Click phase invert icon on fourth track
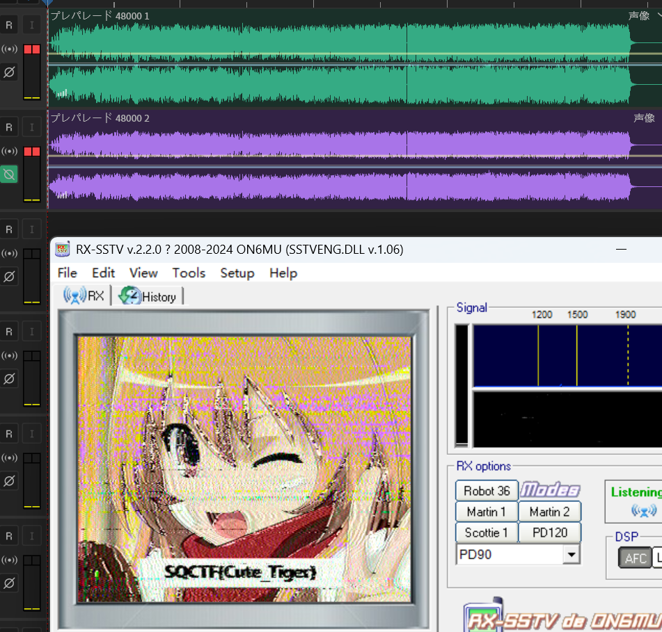The height and width of the screenshot is (632, 662). click(9, 379)
